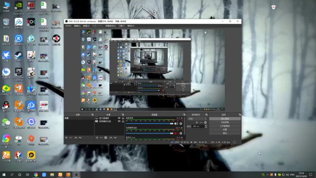The width and height of the screenshot is (316, 178).
Task: Open source properties via the Sources gear icon
Action: [105, 138]
